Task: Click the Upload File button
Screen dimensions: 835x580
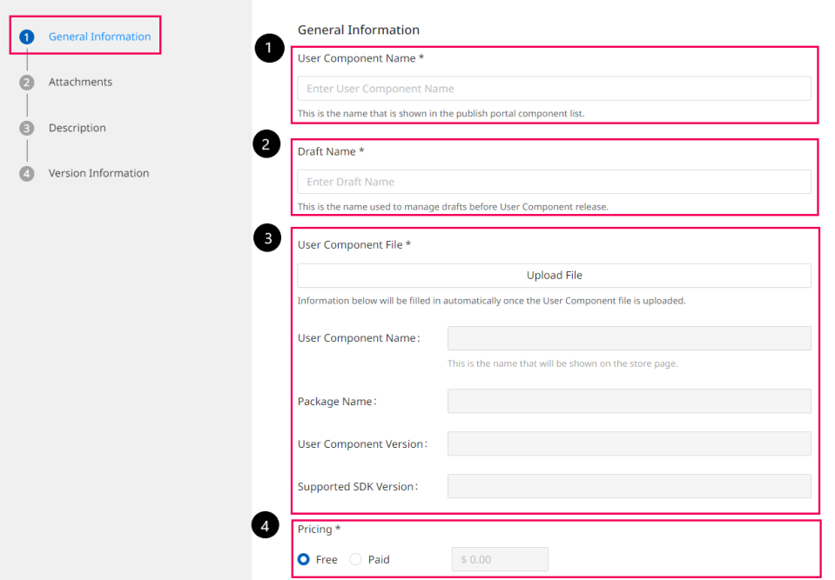Action: pyautogui.click(x=555, y=276)
